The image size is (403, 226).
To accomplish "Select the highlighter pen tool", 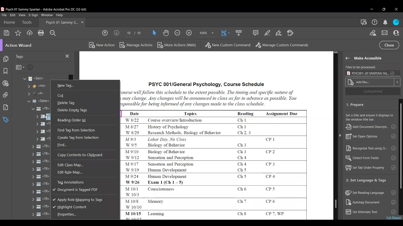I will pyautogui.click(x=267, y=33).
